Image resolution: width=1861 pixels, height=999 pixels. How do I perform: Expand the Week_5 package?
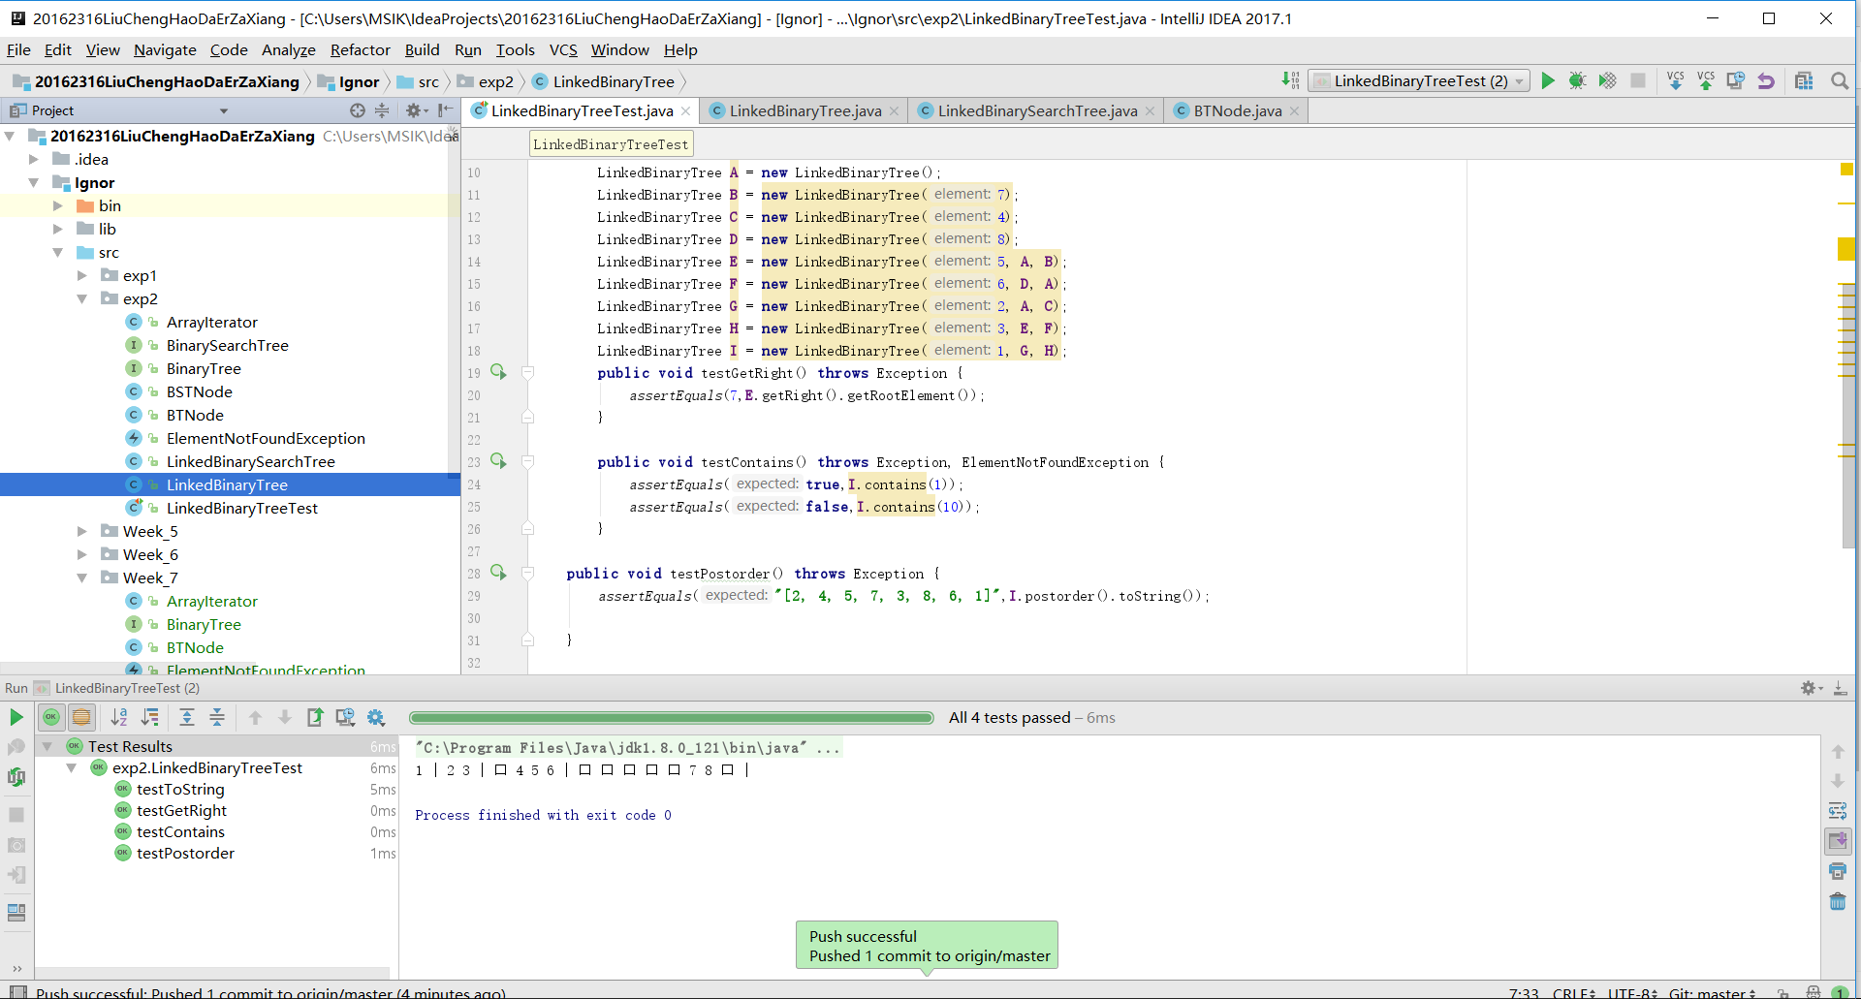pos(82,531)
